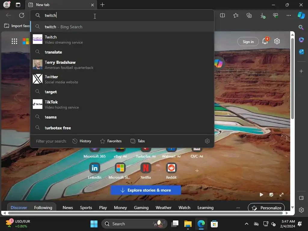308x231 pixels.
Task: Open search suggestions settings gear
Action: click(x=207, y=141)
